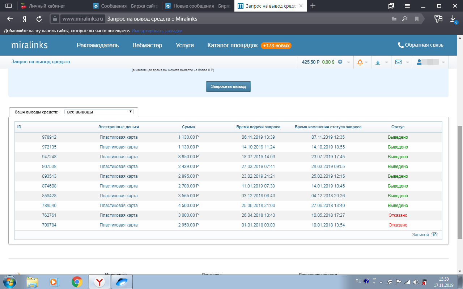Click the Импортировать закладки link
The height and width of the screenshot is (289, 463).
(x=157, y=31)
